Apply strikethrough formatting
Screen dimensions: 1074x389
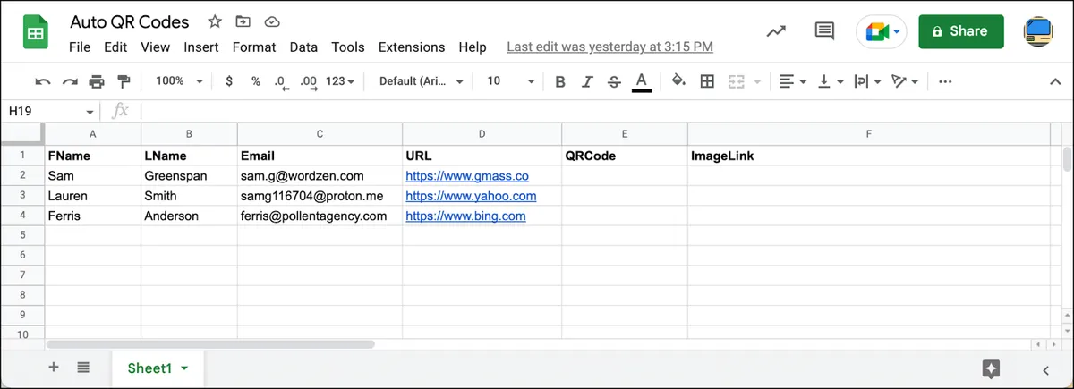614,81
